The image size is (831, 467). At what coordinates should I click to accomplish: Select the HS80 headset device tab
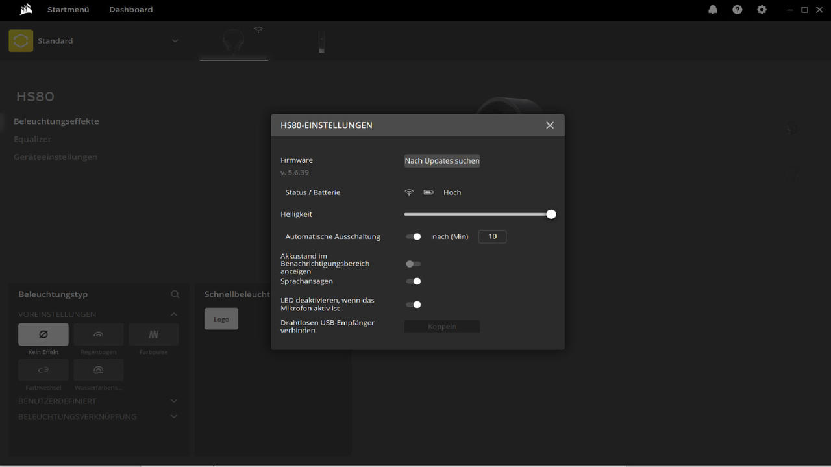click(234, 42)
